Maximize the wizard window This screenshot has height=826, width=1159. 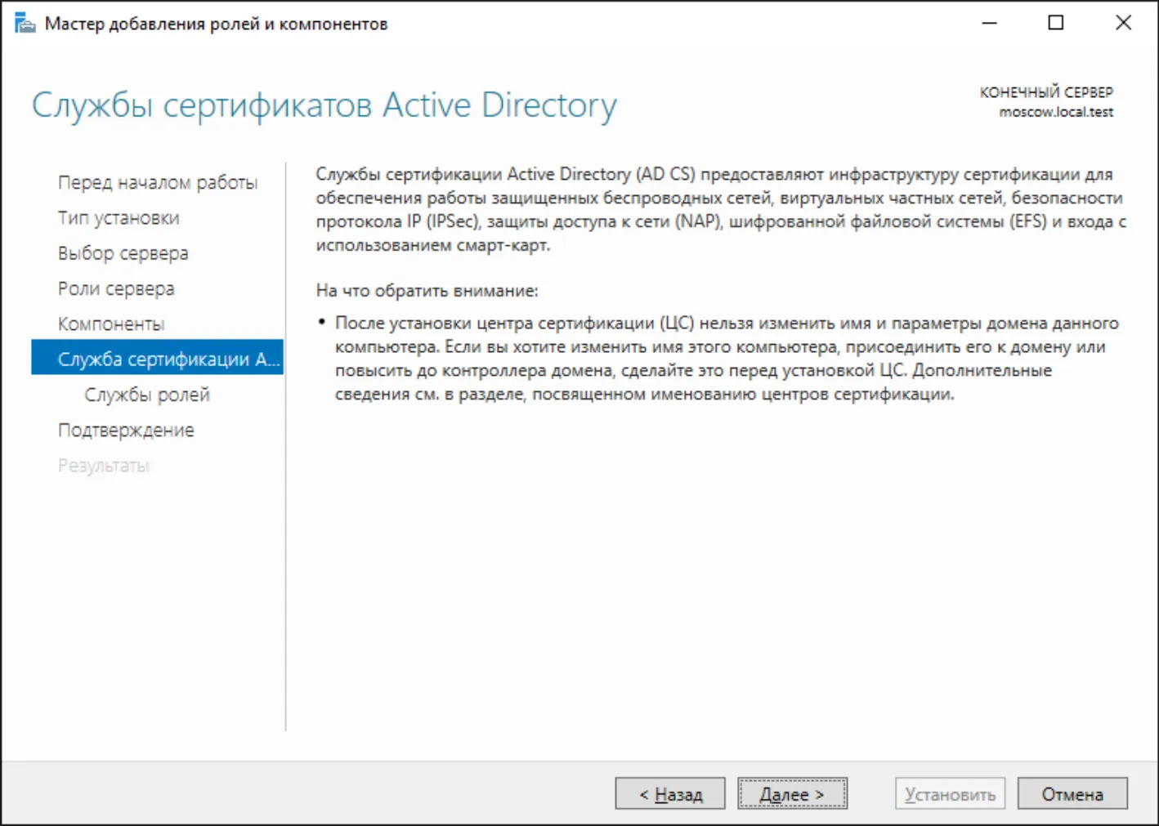click(1056, 23)
